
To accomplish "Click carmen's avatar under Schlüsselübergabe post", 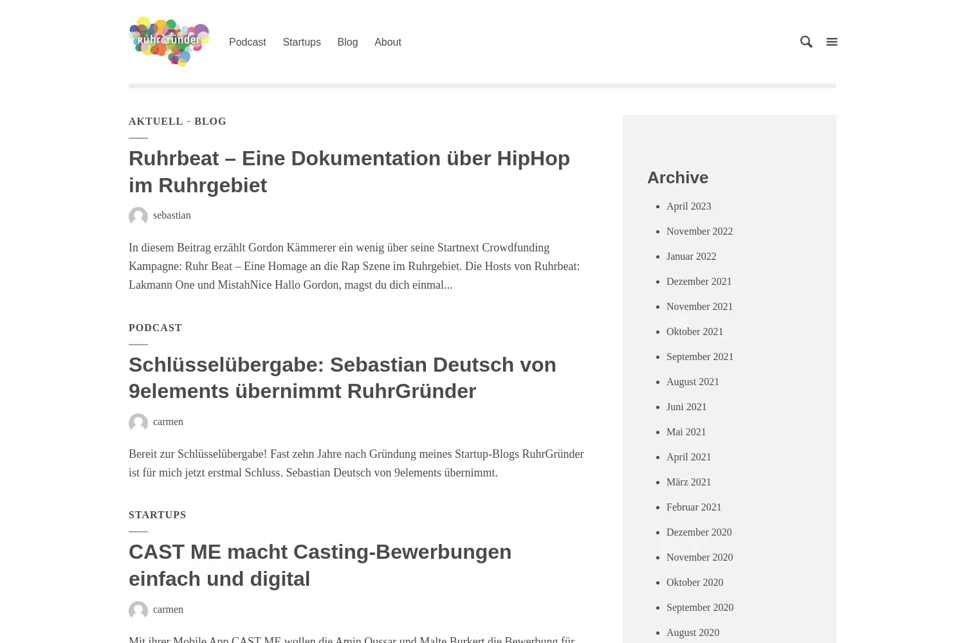I will click(138, 423).
